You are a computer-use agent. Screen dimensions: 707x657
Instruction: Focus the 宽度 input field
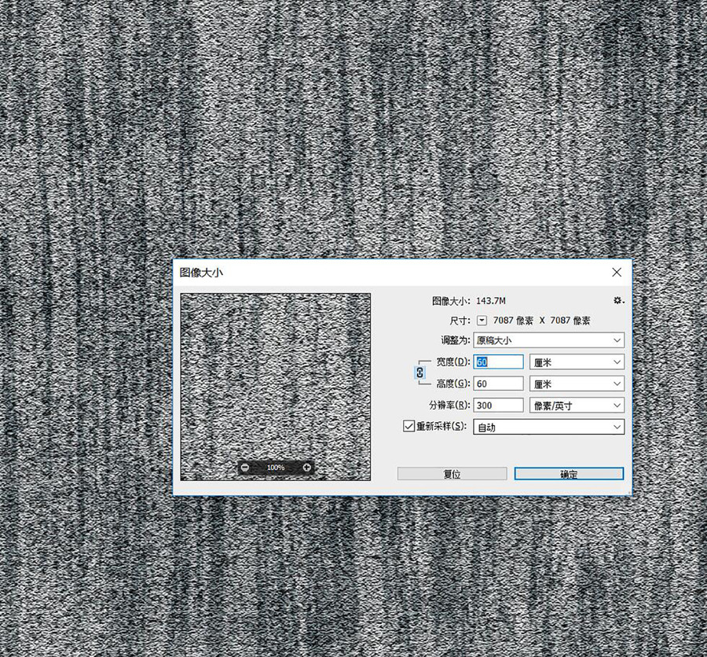498,362
